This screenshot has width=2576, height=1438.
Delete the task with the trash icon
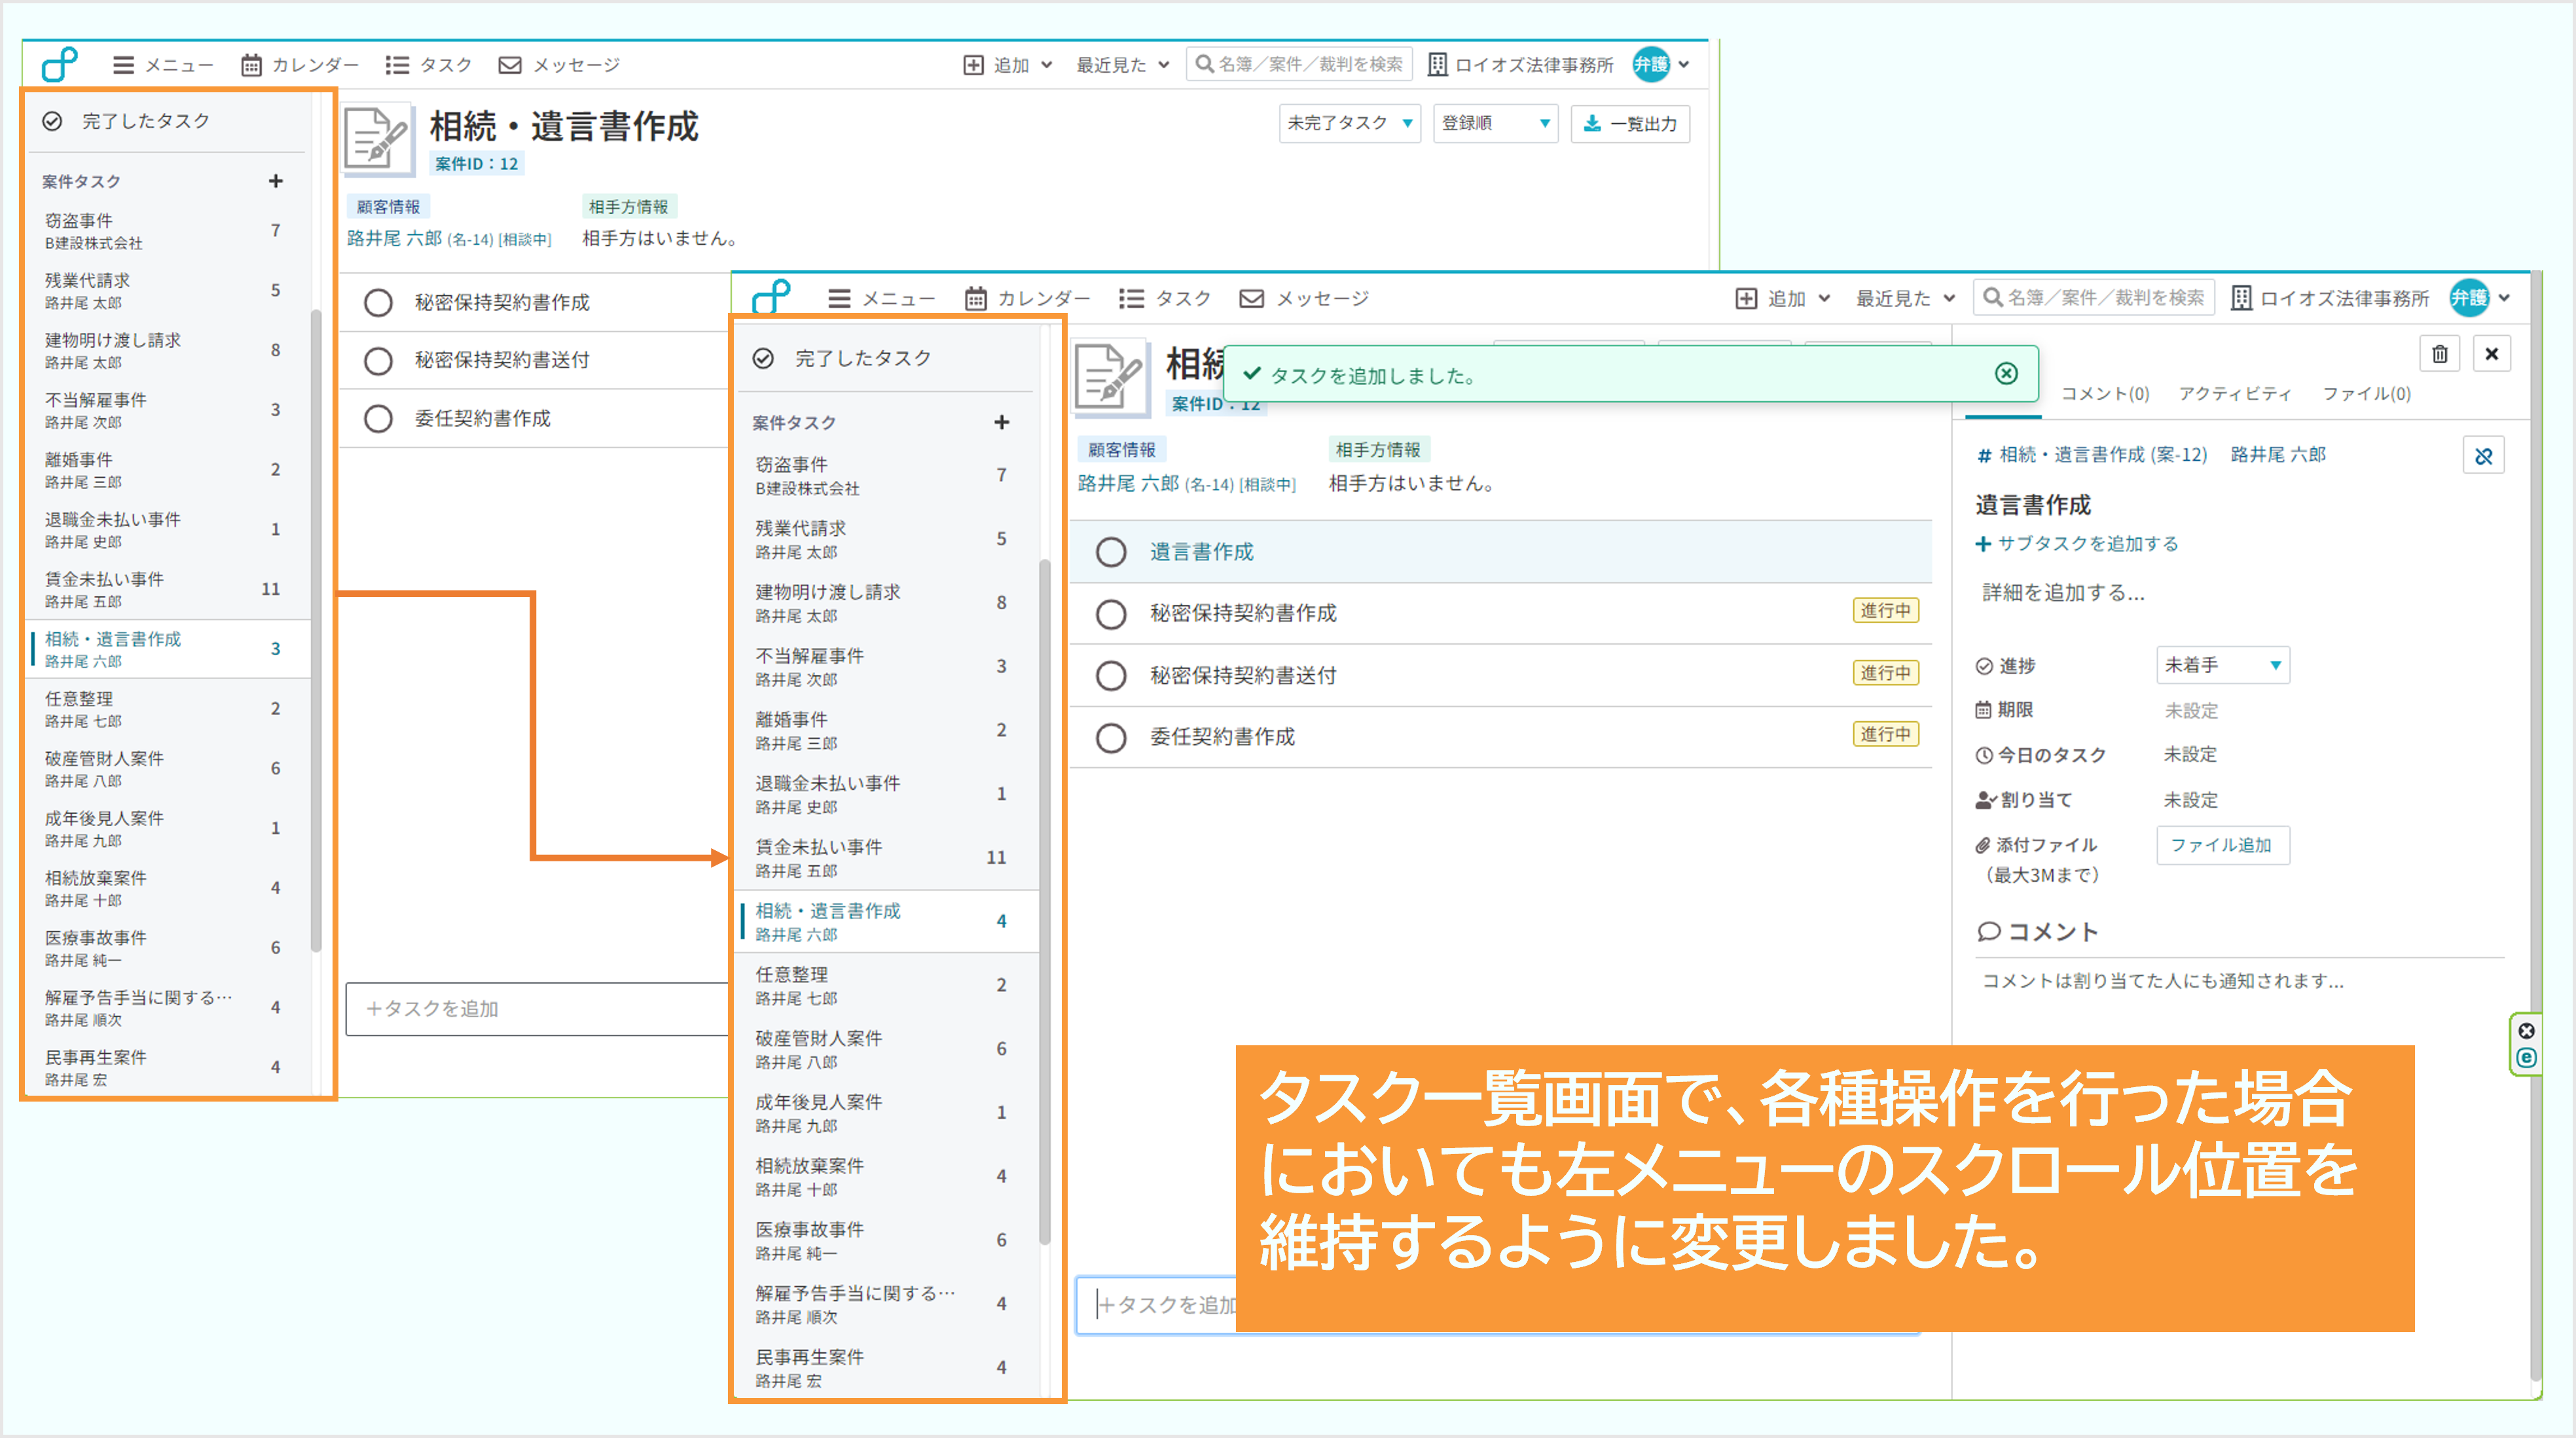(x=2440, y=354)
